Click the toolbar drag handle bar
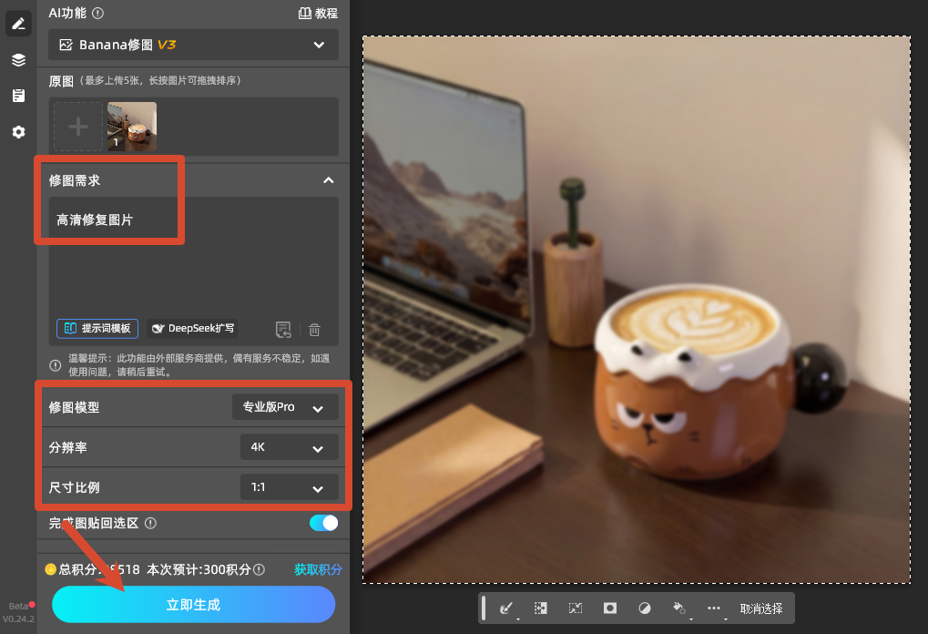Viewport: 928px width, 634px height. click(484, 608)
